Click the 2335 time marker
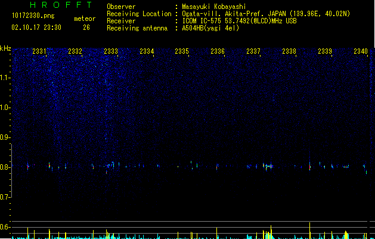The width and height of the screenshot is (375, 239). pyautogui.click(x=182, y=51)
